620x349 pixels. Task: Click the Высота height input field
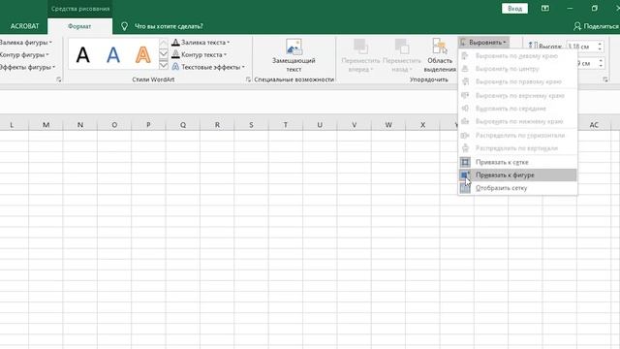581,47
